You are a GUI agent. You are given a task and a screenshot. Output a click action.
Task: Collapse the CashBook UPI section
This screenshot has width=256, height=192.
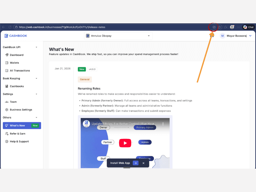point(36,47)
